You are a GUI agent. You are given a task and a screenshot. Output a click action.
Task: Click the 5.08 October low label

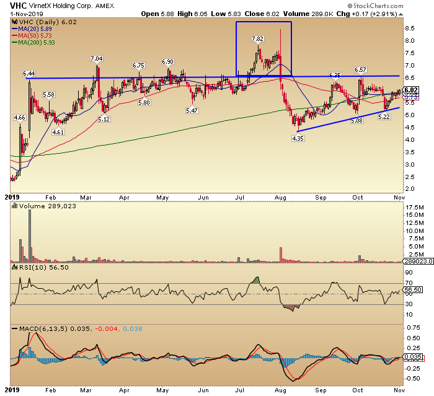coord(356,121)
